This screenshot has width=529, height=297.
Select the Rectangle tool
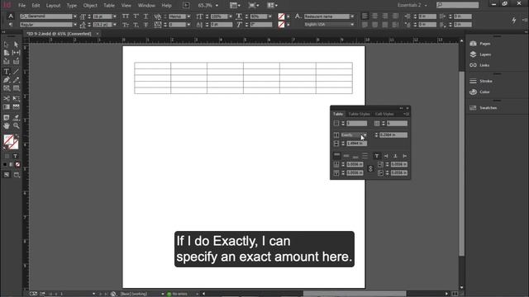pos(16,88)
